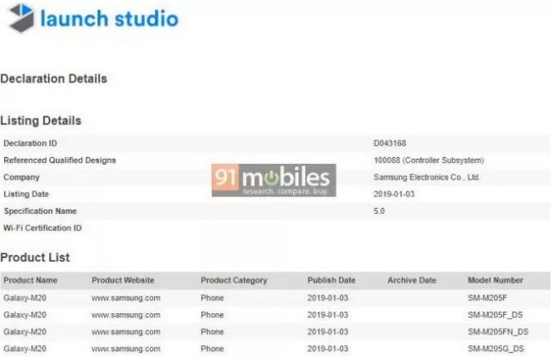Select Galaxy-M20 in the SM-M205F row

25,298
